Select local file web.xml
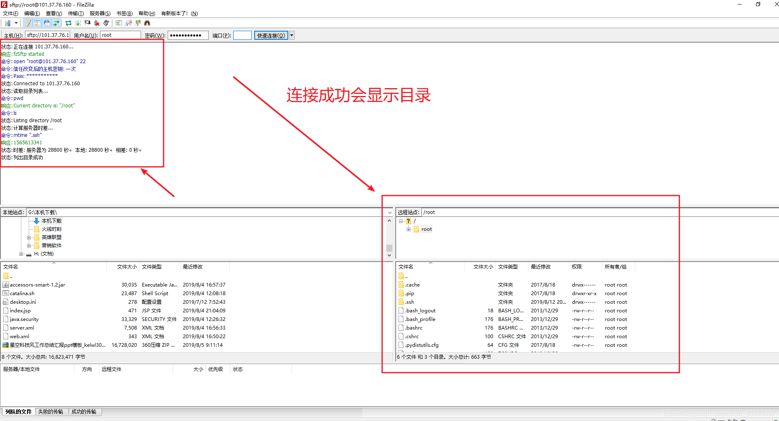The image size is (779, 421). pos(19,337)
